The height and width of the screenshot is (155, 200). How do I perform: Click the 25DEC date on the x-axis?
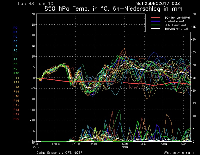pos(56,144)
